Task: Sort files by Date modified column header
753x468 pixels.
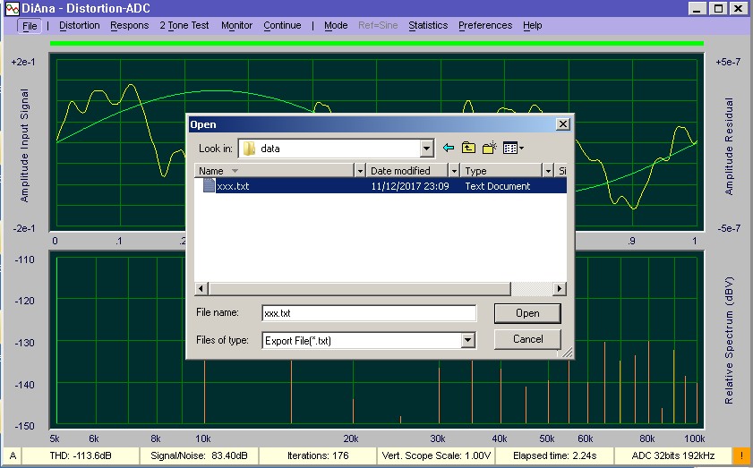Action: coord(407,171)
